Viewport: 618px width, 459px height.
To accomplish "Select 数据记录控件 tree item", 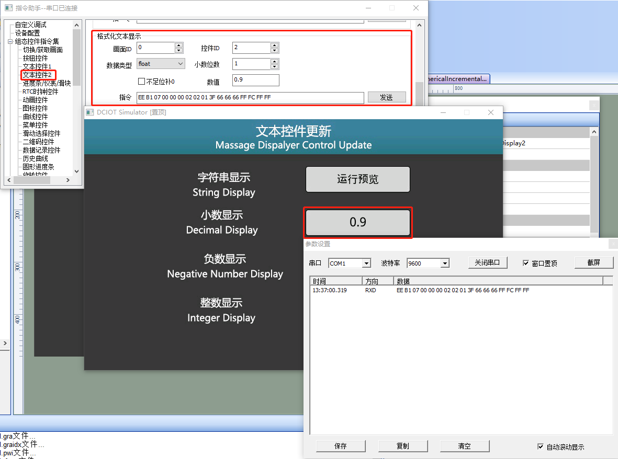I will (41, 150).
